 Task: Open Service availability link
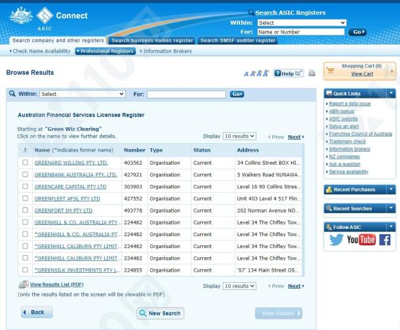pyautogui.click(x=348, y=171)
